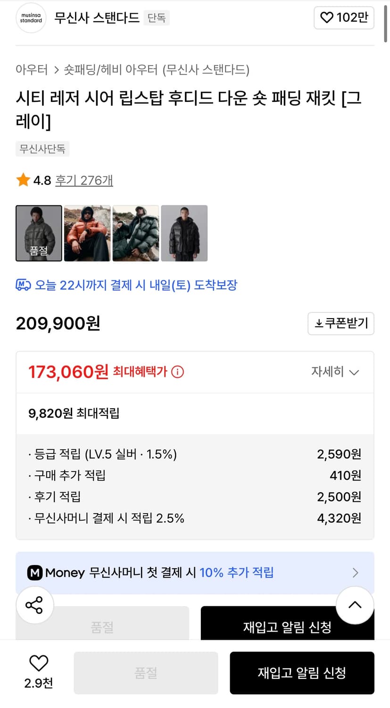The width and height of the screenshot is (390, 708).
Task: Expand 자세히 to show benefit details
Action: click(335, 372)
